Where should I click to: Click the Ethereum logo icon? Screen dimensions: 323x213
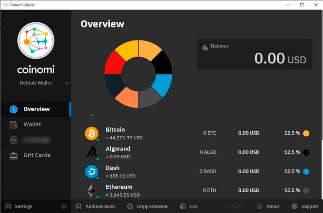pos(91,190)
